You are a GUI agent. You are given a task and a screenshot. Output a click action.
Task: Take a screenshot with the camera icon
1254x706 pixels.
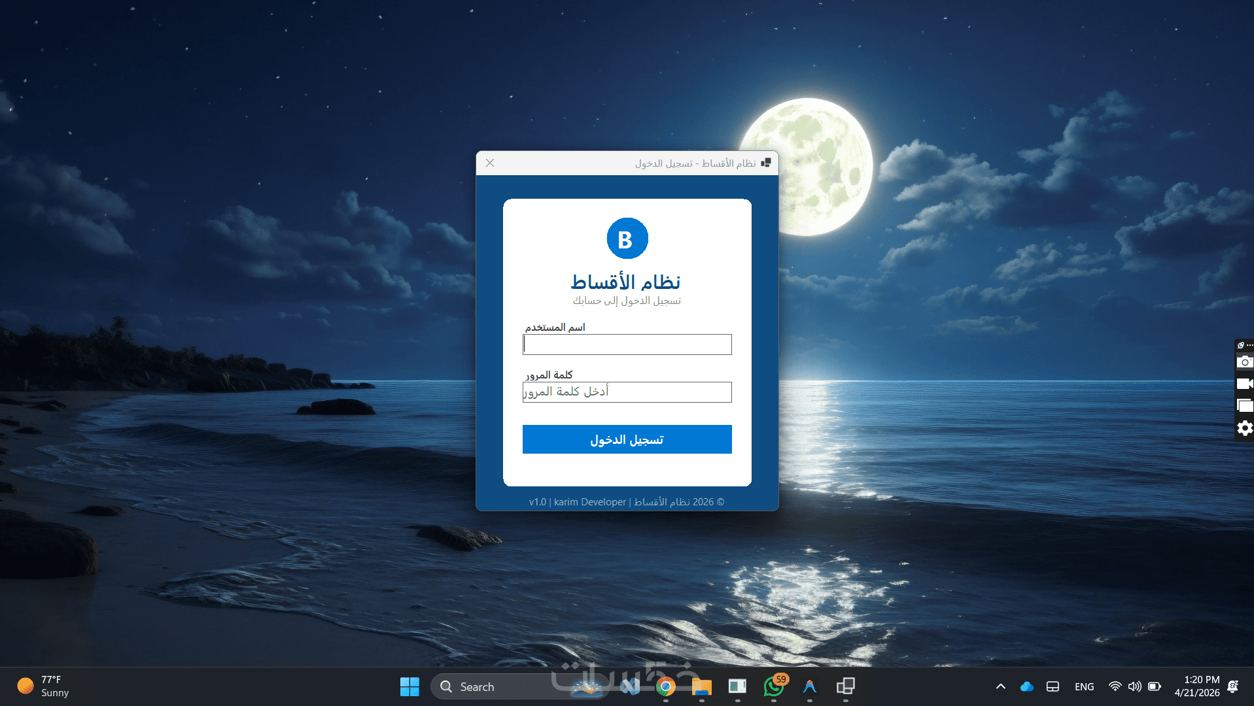click(1245, 362)
